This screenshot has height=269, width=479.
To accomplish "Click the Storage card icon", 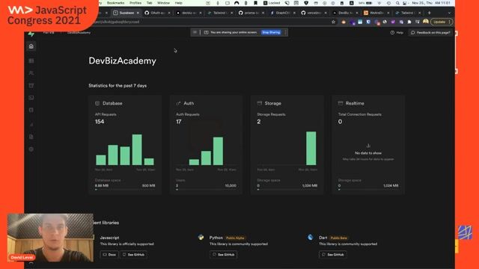I will click(x=260, y=103).
